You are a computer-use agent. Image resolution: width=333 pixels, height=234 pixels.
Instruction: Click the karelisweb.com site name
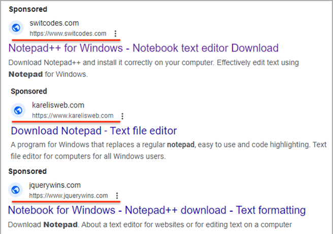(58, 105)
